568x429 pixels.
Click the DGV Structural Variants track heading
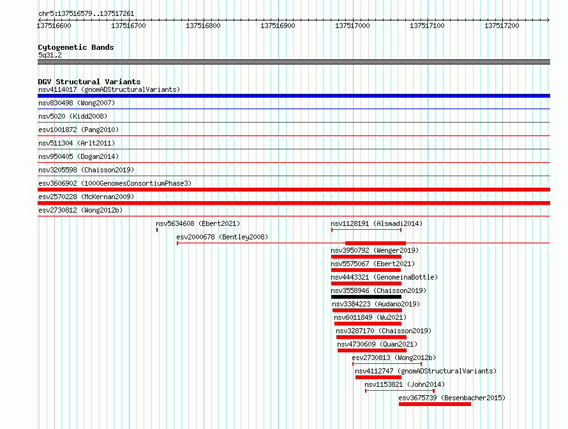coord(89,82)
